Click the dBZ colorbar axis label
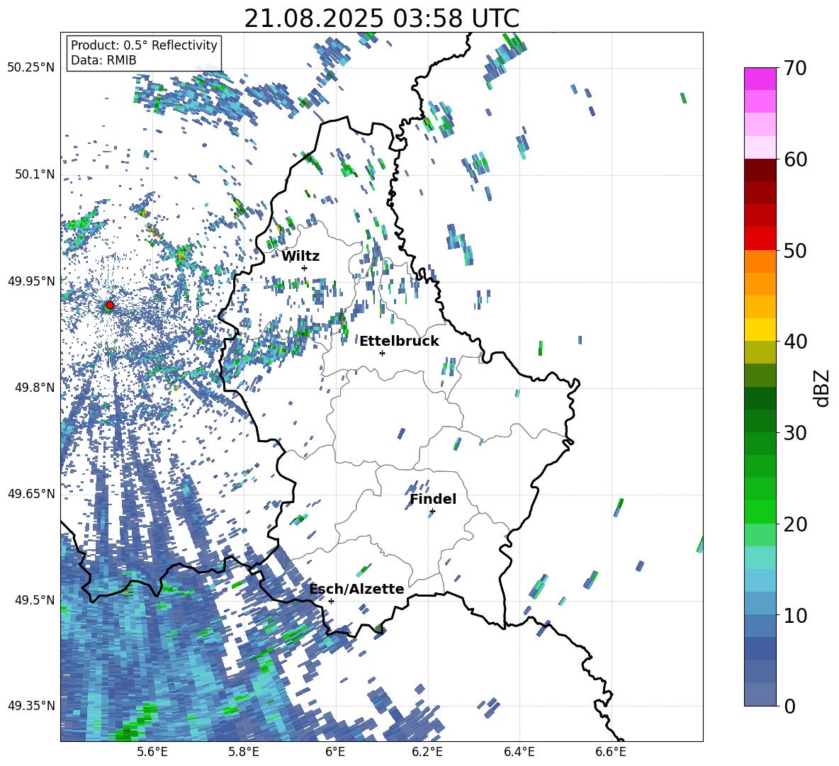839x766 pixels. tap(821, 388)
